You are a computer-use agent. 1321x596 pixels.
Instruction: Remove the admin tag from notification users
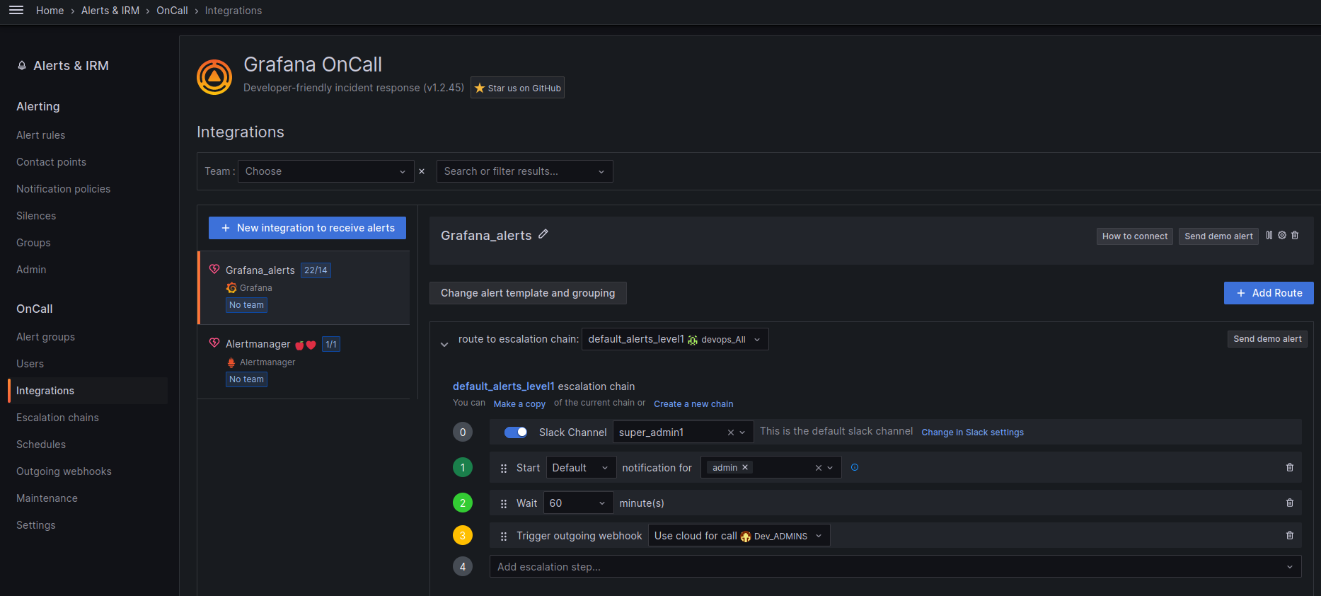point(745,467)
